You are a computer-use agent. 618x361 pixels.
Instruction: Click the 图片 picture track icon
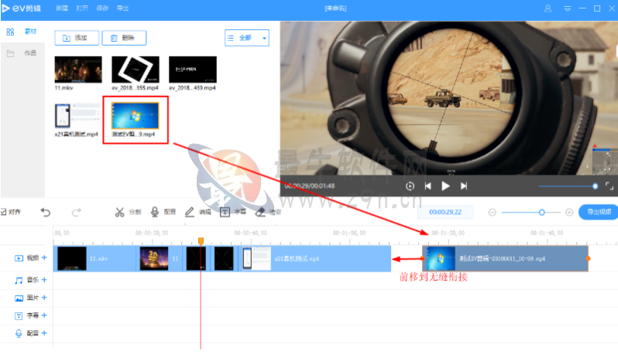(19, 298)
